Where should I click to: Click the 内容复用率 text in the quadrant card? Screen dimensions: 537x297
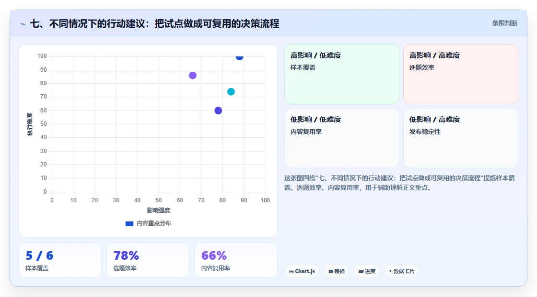(306, 132)
